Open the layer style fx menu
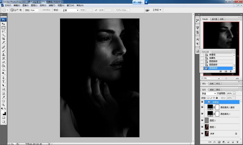 click(x=215, y=142)
